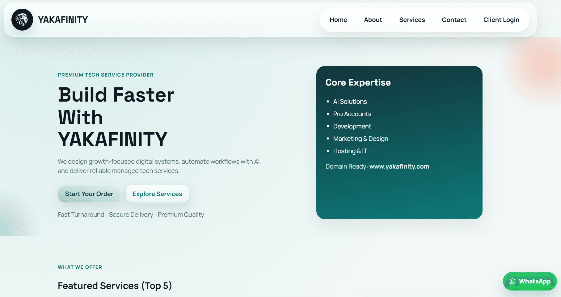This screenshot has width=561, height=297.
Task: Click the Premium Quality label
Action: pos(181,215)
